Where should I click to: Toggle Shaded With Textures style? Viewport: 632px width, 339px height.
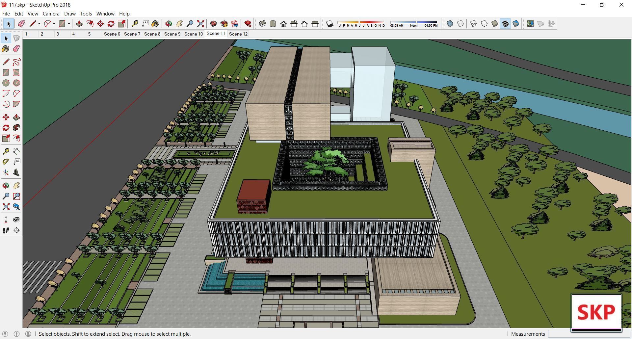[505, 24]
